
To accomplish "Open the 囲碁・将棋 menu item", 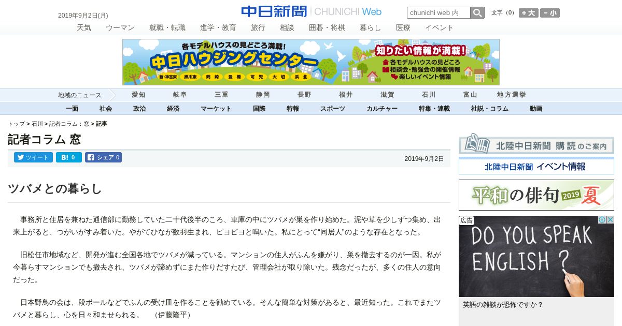I will pos(327,28).
